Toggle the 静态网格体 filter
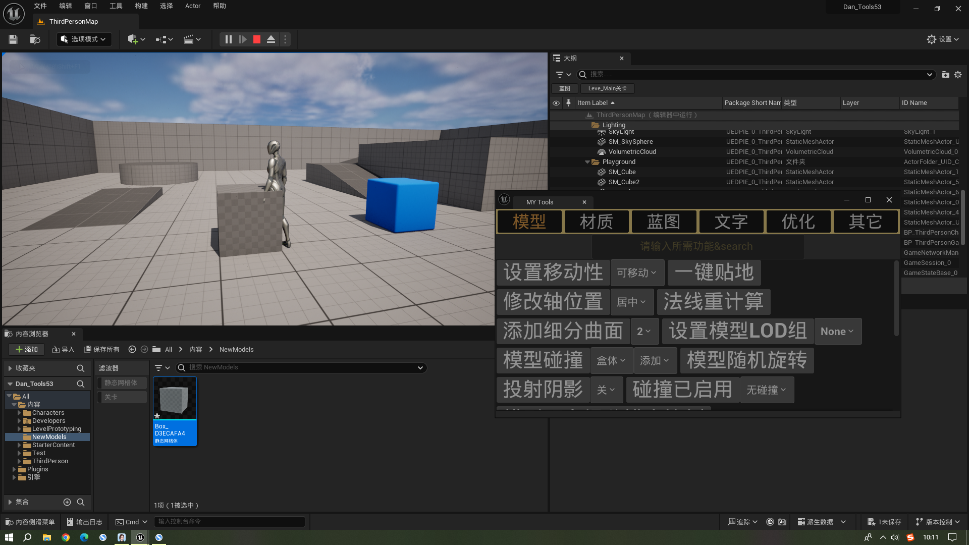 (122, 383)
